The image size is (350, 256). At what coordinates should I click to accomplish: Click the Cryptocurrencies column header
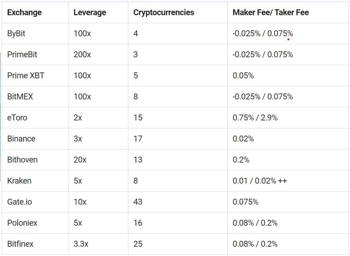(x=164, y=13)
